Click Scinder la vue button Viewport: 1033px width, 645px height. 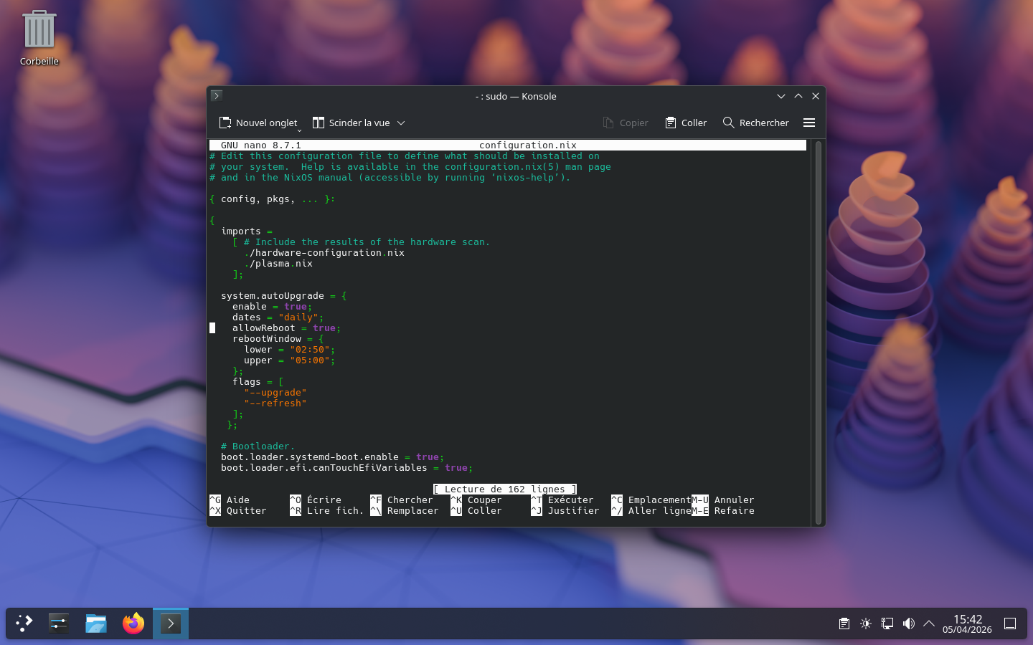coord(352,123)
